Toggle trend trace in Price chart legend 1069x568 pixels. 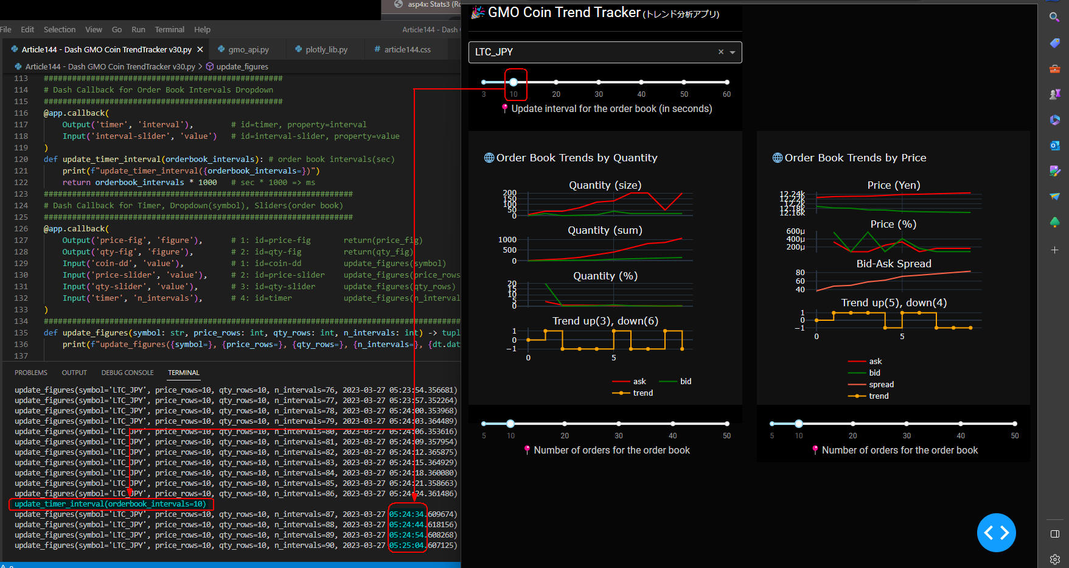869,396
